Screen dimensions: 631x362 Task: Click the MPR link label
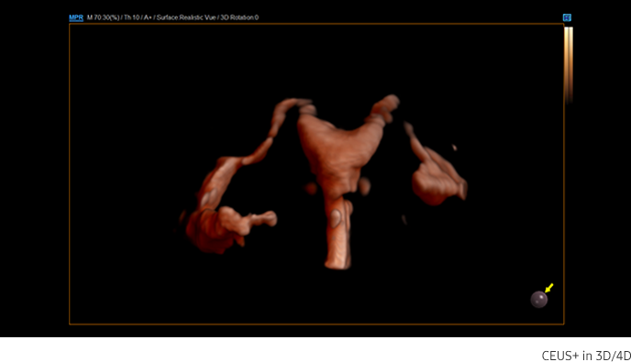pyautogui.click(x=75, y=17)
